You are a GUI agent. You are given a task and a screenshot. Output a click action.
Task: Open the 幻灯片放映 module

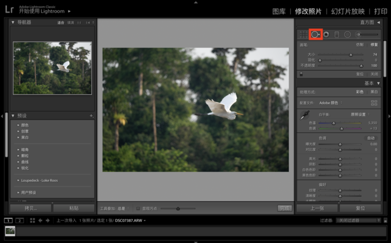coord(348,11)
